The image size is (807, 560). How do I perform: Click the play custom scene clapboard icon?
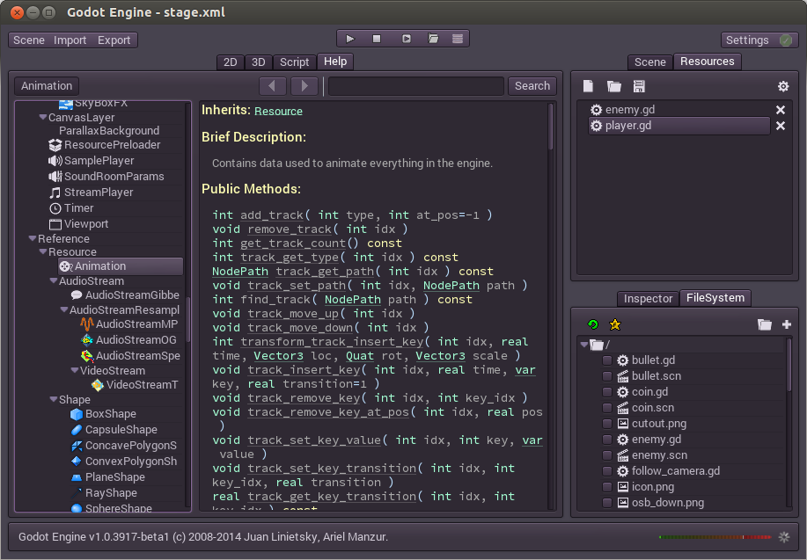[433, 39]
